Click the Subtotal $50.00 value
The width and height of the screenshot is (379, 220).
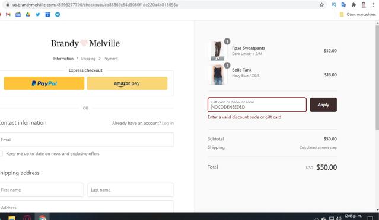[x=330, y=139]
